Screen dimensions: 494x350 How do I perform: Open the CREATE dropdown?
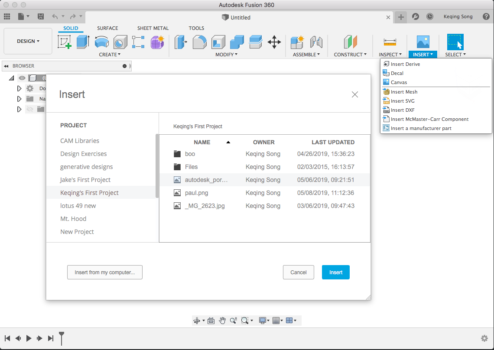pos(110,55)
